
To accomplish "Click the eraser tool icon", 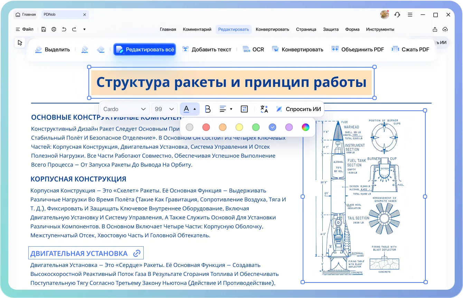I will coord(101,49).
